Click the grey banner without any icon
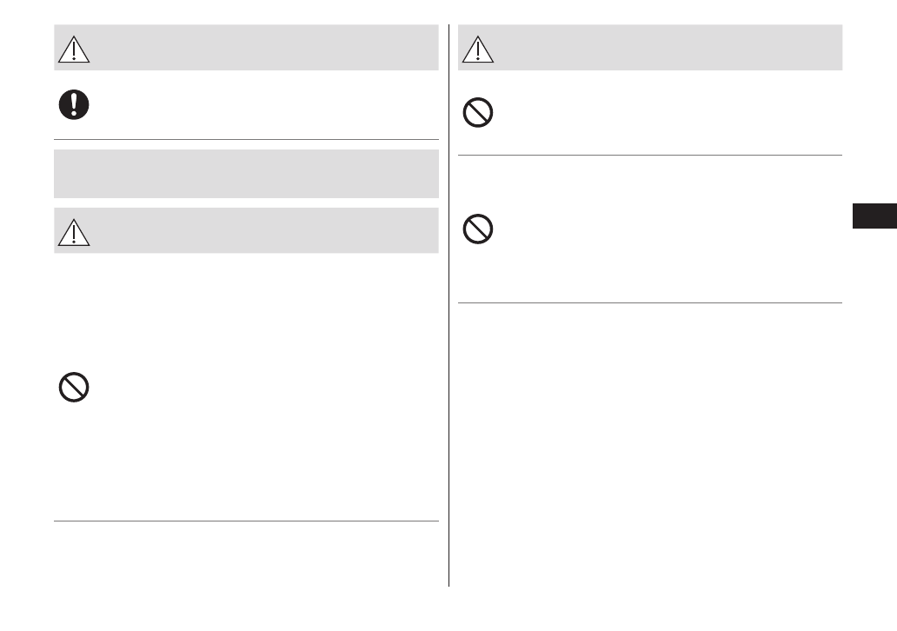 pos(246,174)
